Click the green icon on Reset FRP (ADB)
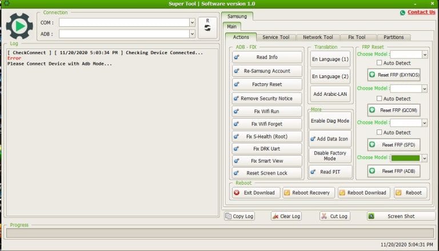439x251 pixels. coord(372,171)
